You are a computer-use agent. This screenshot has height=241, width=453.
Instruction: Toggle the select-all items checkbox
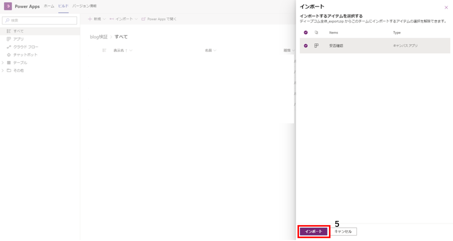point(306,33)
